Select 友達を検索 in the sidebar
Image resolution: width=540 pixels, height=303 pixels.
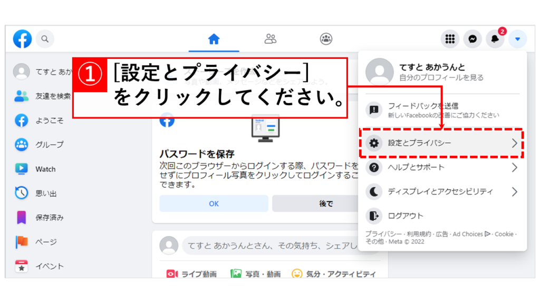pyautogui.click(x=42, y=96)
